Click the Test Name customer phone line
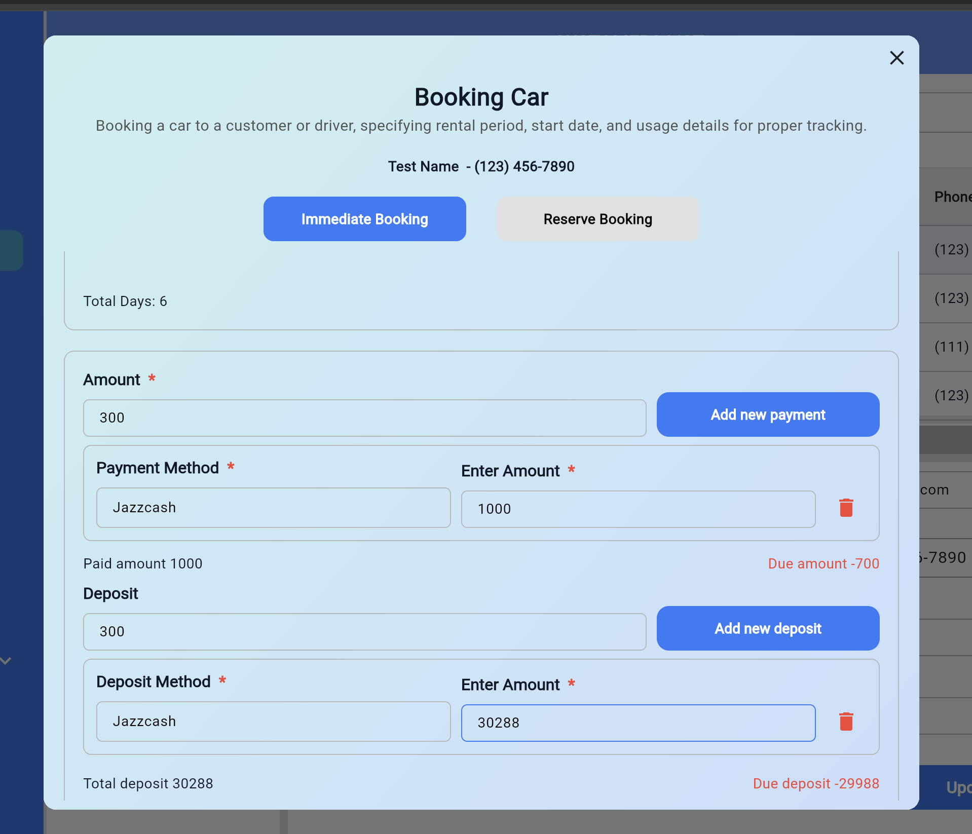The image size is (972, 834). (x=481, y=166)
